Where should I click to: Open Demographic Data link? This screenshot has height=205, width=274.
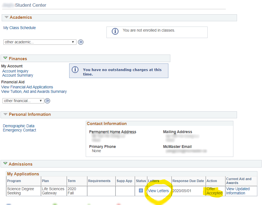(18, 126)
